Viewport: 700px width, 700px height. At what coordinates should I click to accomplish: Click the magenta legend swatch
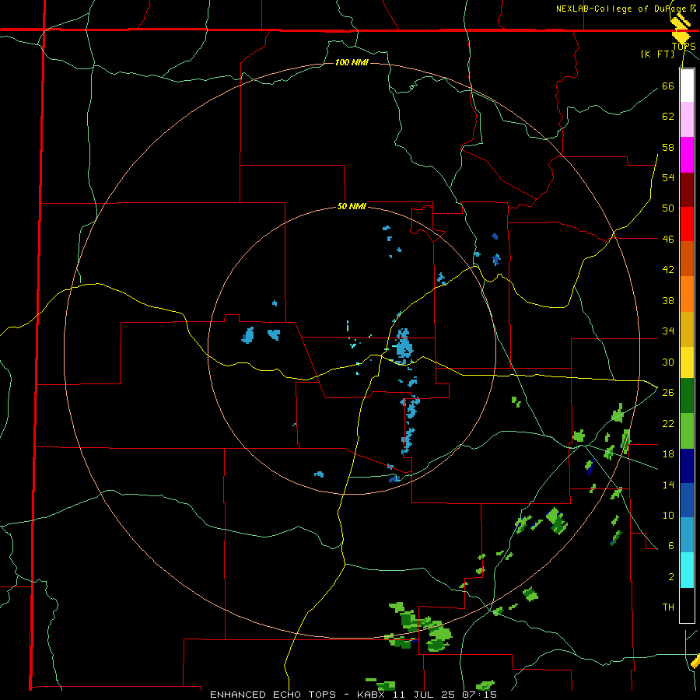click(687, 155)
